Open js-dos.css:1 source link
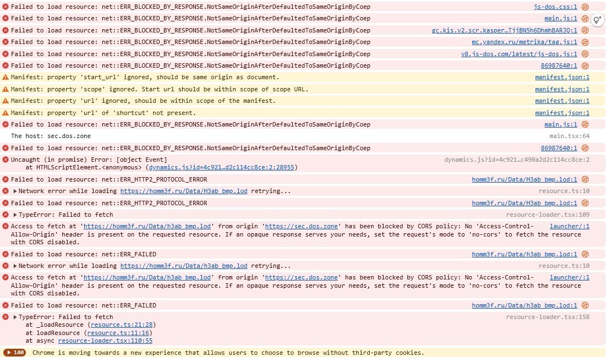The height and width of the screenshot is (357, 606). 555,7
